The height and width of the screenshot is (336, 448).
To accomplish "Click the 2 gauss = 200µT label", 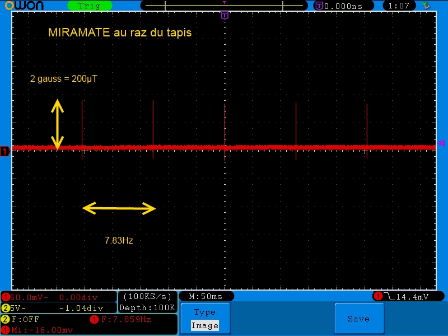I will (x=63, y=78).
